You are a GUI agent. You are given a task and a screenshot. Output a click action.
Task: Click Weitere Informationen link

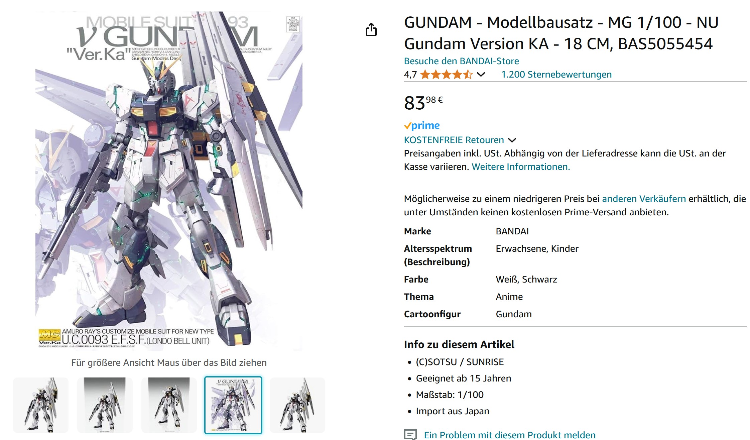coord(521,167)
